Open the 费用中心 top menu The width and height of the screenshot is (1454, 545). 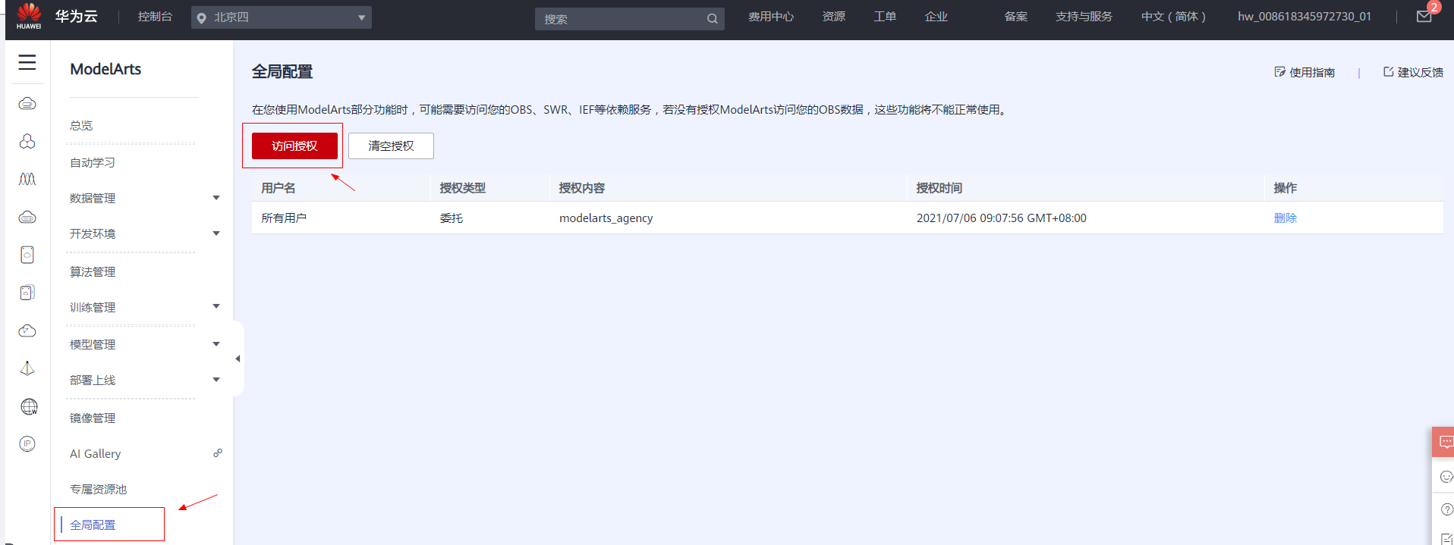pos(771,17)
